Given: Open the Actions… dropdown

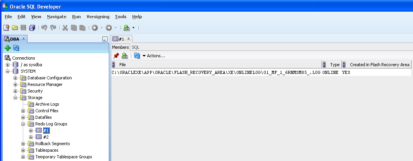Looking at the screenshot, I should click(153, 56).
